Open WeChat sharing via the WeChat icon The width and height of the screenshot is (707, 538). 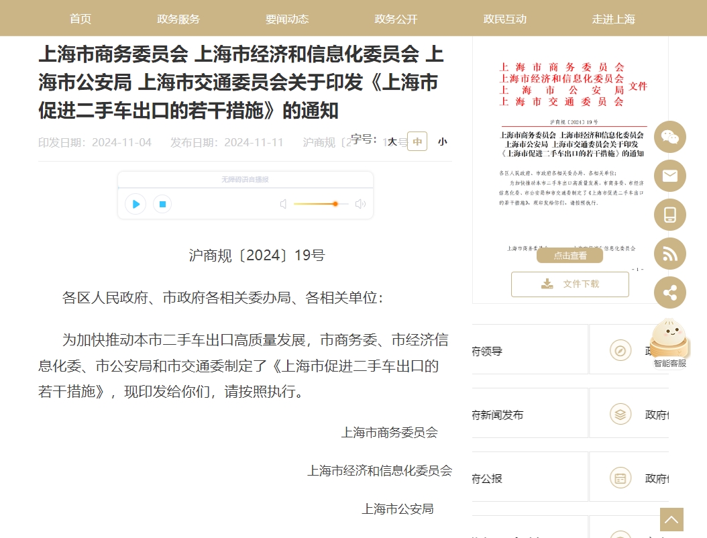pos(669,137)
